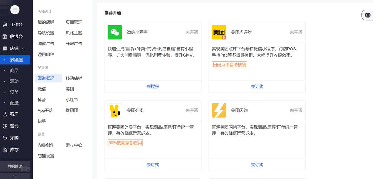
Task: Click the 美团闪购 card title
Action: [239, 111]
